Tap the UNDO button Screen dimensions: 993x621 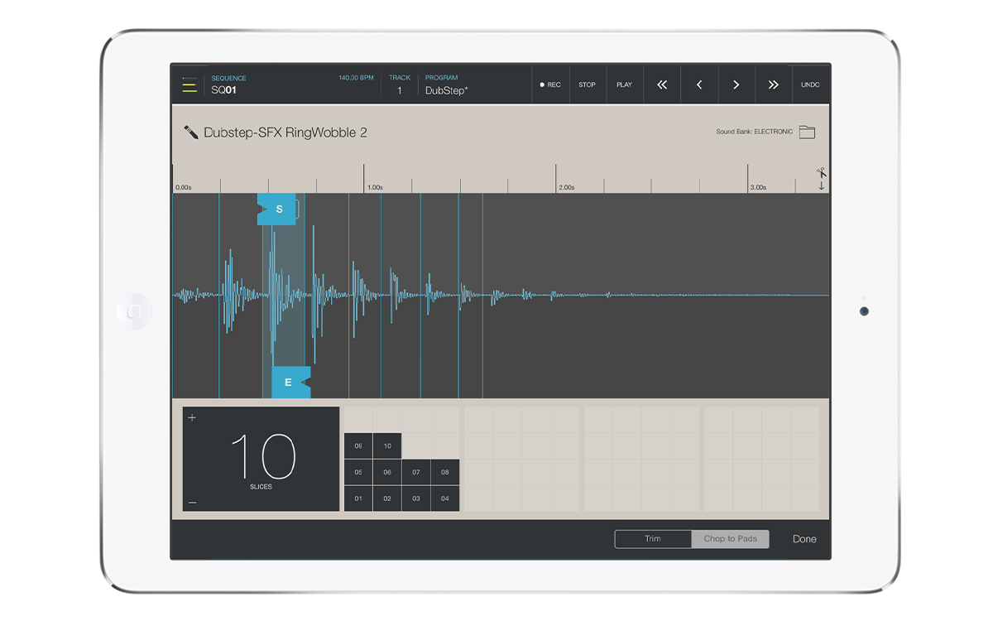[810, 84]
